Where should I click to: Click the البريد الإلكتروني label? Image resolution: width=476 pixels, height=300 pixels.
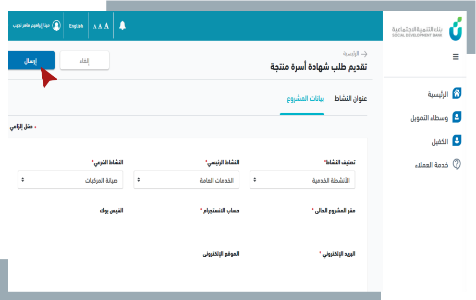[x=338, y=254]
